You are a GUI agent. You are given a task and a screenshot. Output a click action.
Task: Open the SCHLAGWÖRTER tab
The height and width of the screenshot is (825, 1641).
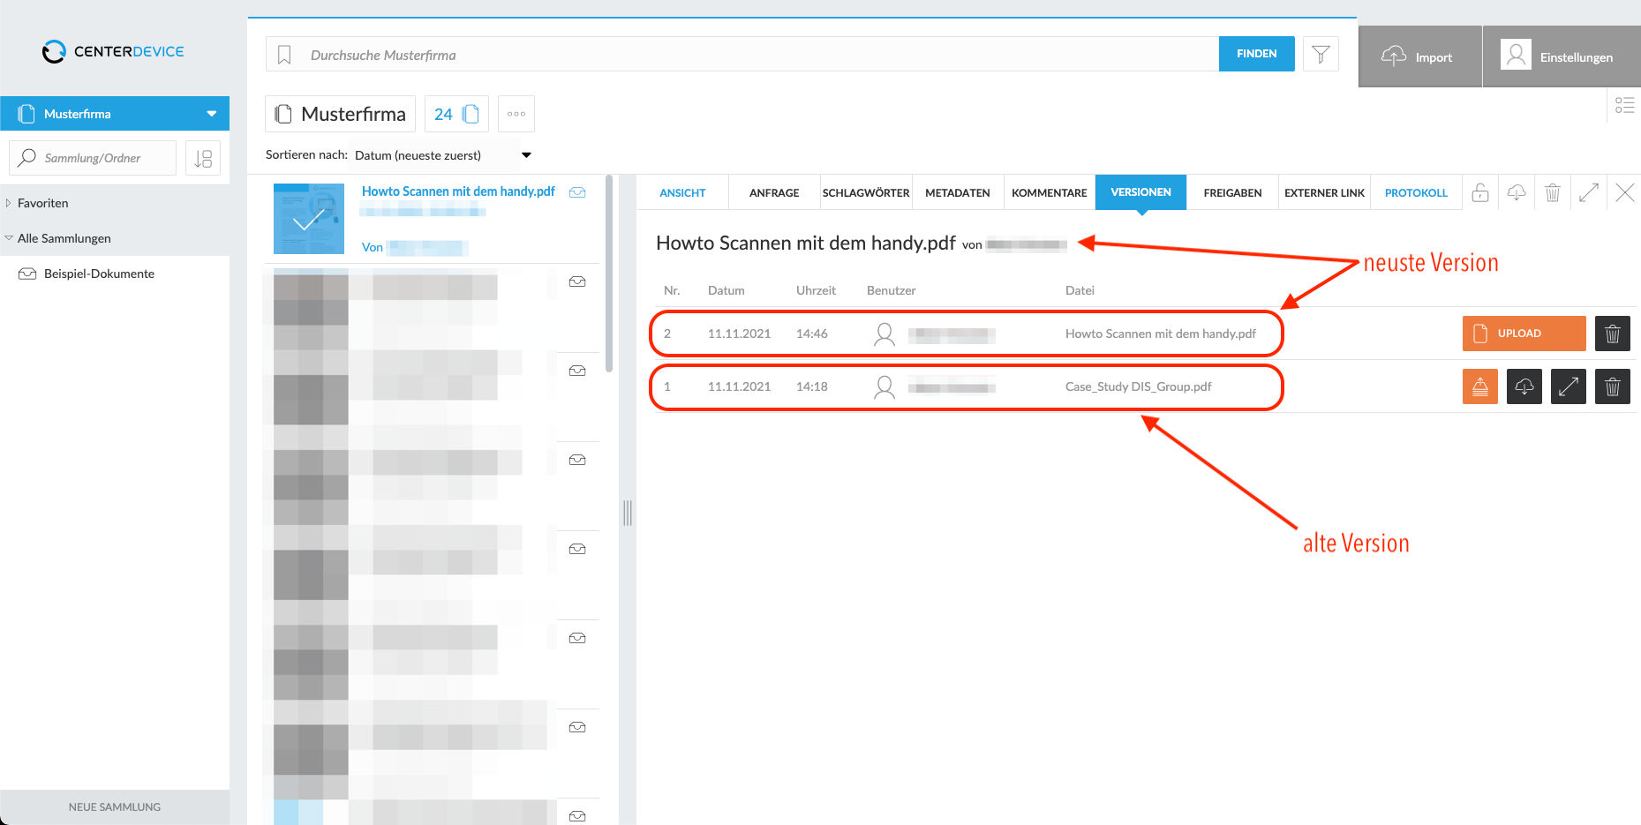tap(866, 192)
